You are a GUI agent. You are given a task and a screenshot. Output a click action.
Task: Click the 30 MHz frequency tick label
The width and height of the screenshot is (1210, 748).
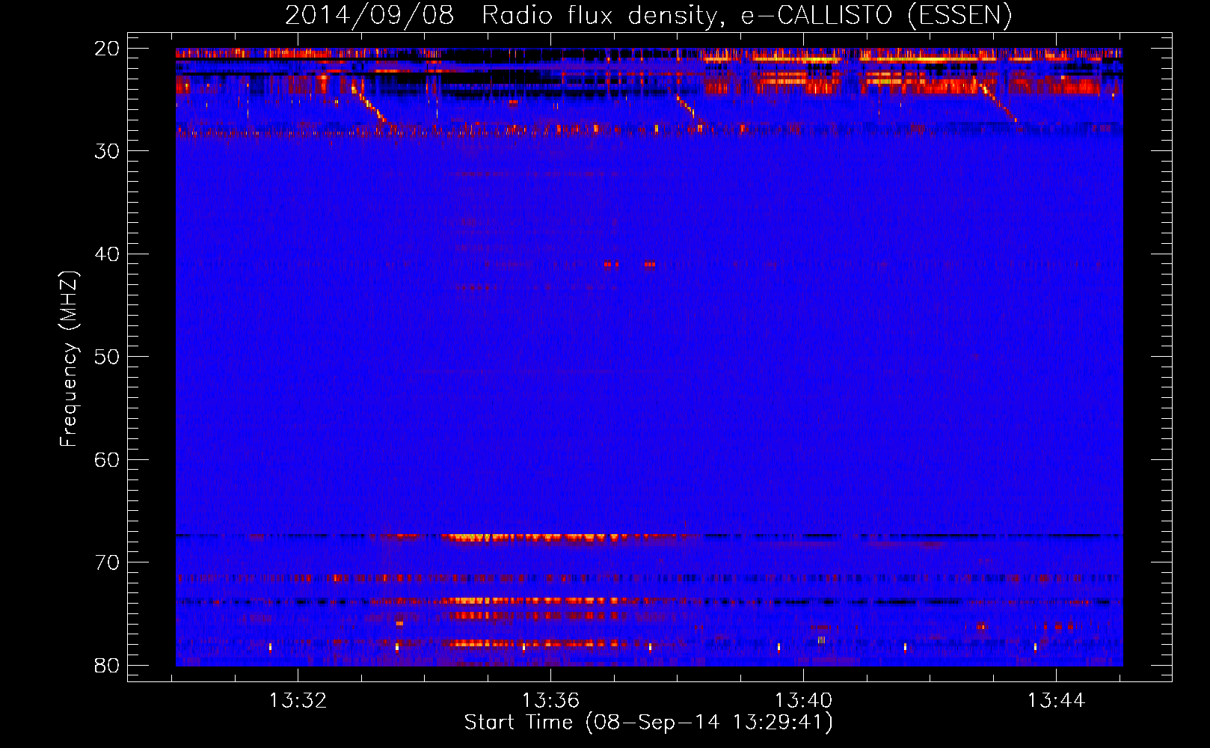(107, 151)
